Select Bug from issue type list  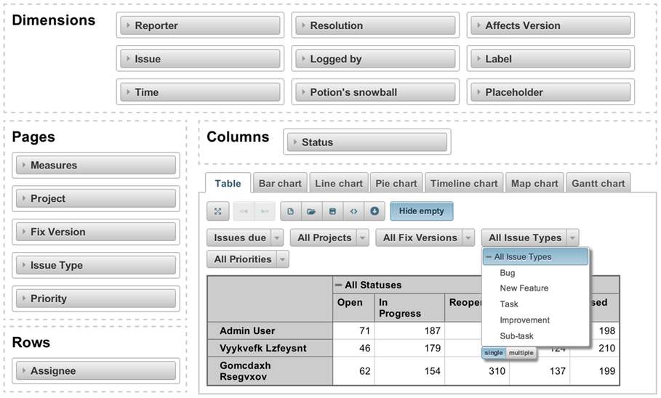click(508, 273)
